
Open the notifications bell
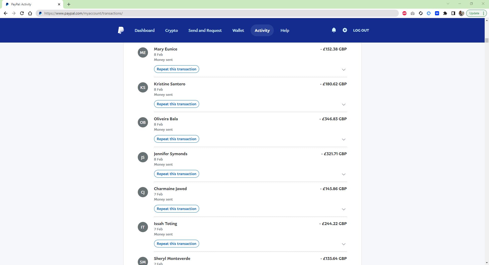point(334,30)
